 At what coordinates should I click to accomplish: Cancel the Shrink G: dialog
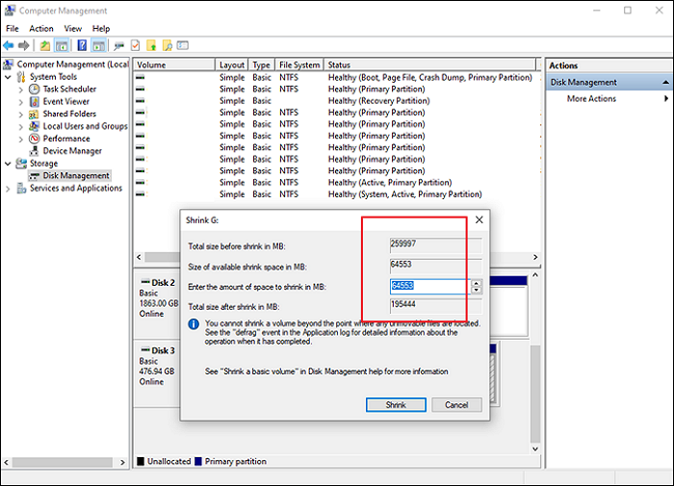click(455, 405)
